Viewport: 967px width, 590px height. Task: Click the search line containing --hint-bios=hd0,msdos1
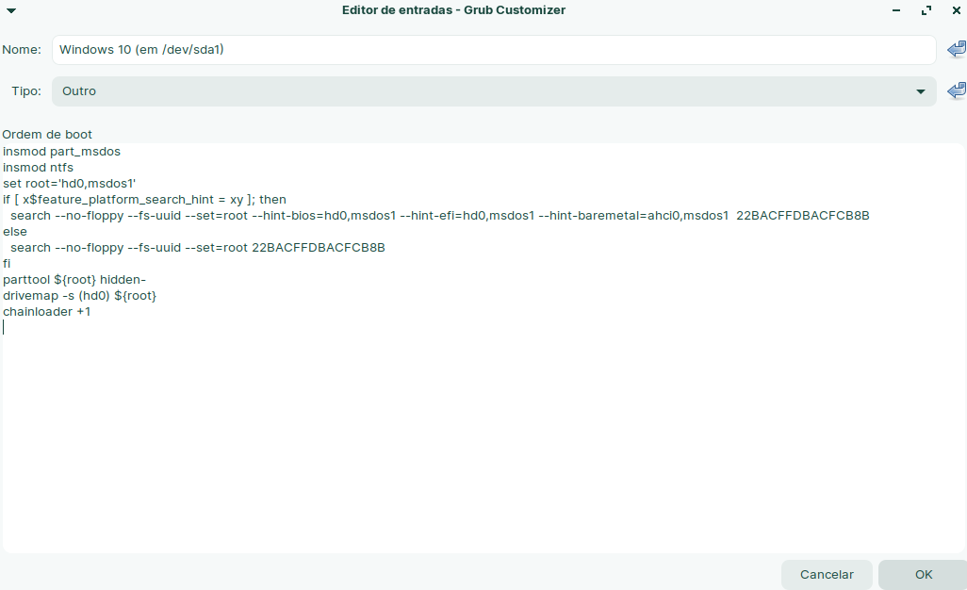(x=440, y=216)
